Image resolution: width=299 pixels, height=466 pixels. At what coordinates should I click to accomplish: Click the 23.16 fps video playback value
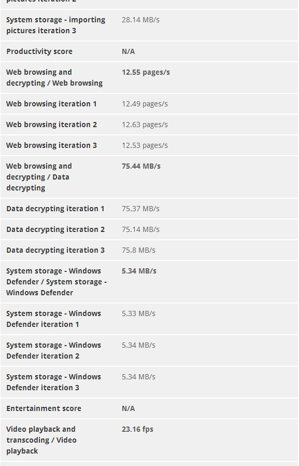137,429
